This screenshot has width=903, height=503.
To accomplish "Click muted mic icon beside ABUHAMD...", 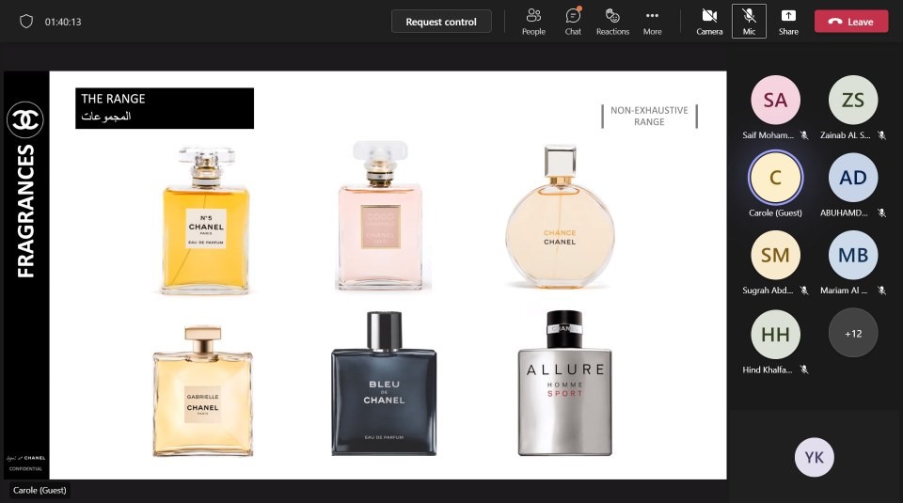I will point(881,212).
